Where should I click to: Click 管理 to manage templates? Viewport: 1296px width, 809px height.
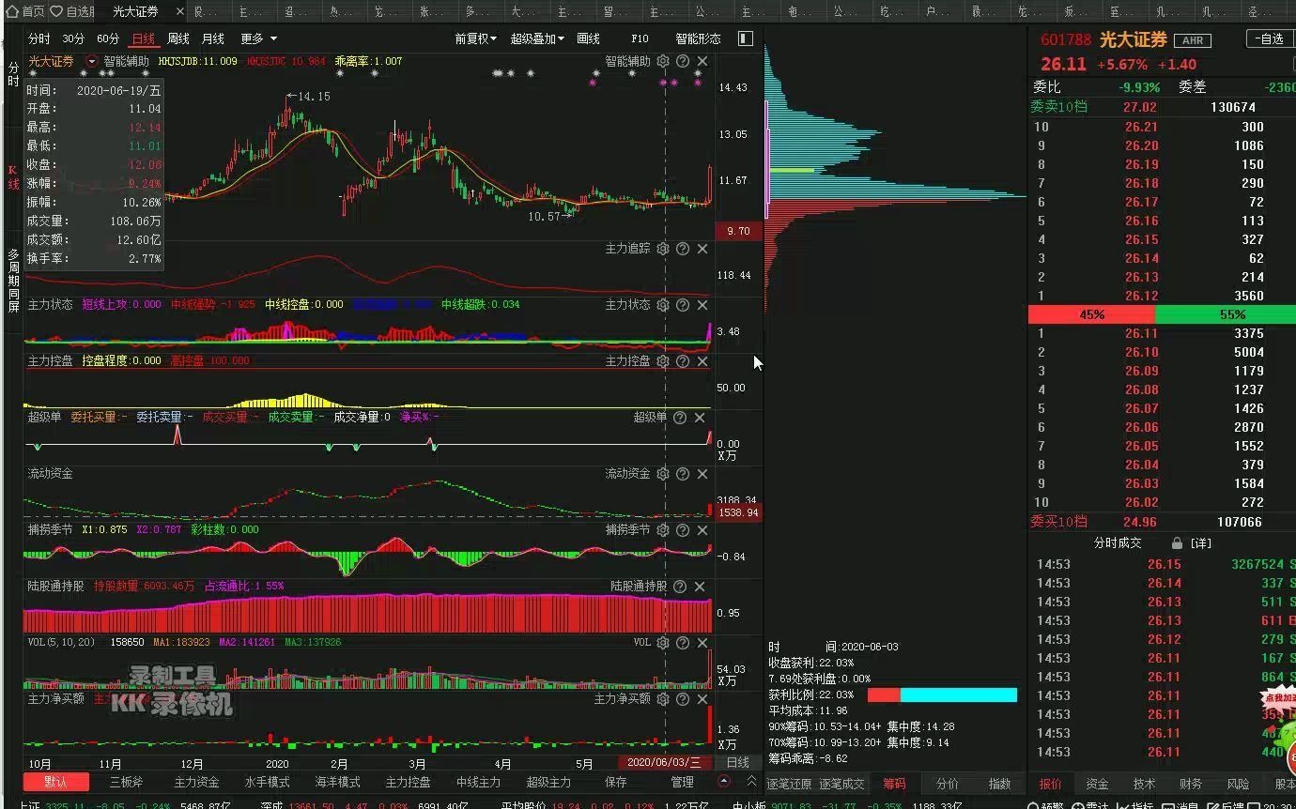pyautogui.click(x=682, y=782)
